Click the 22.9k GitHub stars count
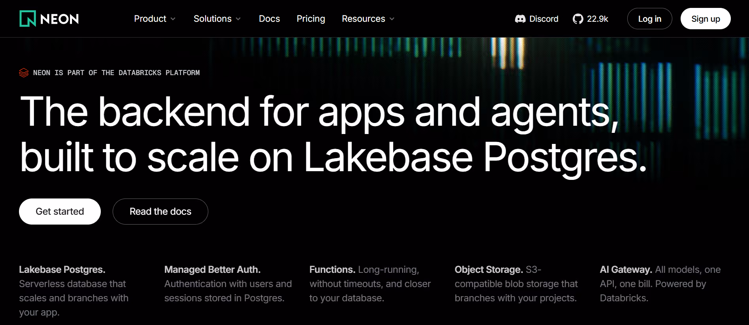 click(598, 19)
